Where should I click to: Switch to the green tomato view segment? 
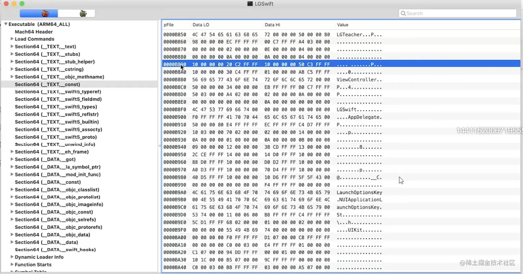76,14
